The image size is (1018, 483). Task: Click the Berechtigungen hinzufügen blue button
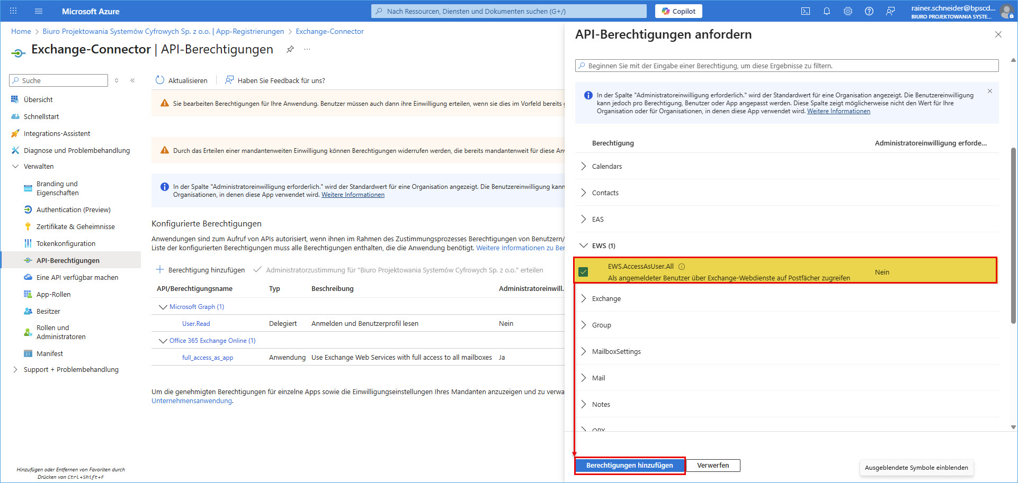(x=630, y=466)
